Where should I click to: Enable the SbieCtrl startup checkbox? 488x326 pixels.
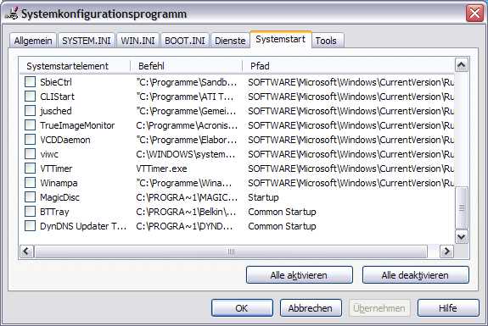tap(31, 82)
